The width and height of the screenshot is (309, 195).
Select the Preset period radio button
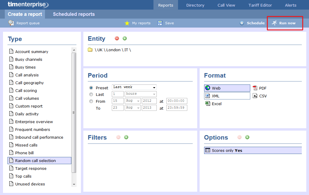point(91,87)
